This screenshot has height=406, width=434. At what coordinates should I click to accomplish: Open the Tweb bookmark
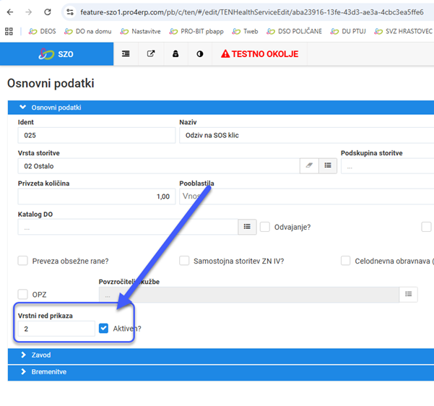(x=245, y=31)
